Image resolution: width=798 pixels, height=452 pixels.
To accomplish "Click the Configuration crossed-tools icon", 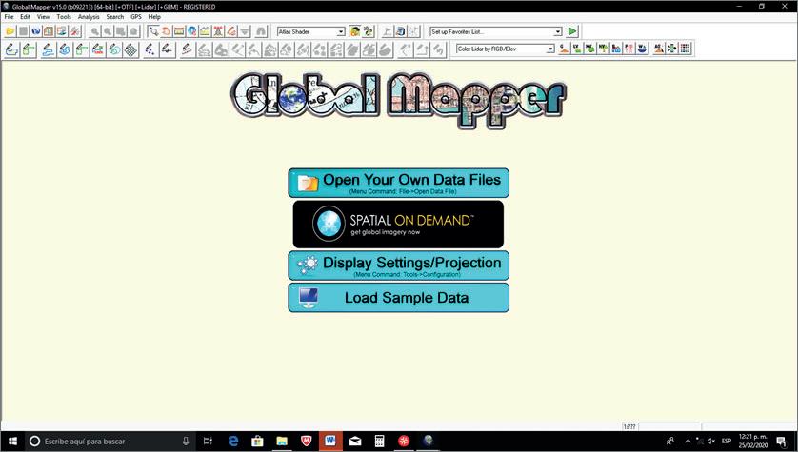I will tap(75, 31).
